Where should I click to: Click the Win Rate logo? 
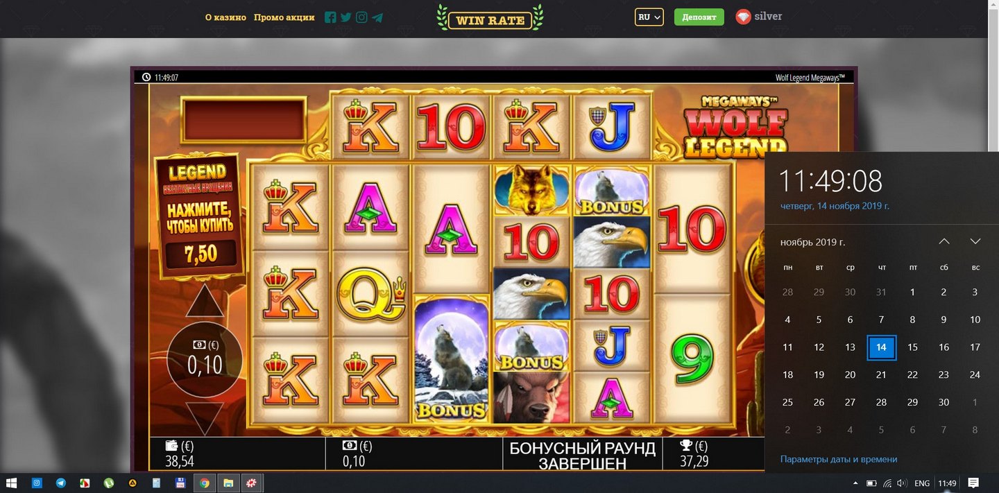(490, 18)
